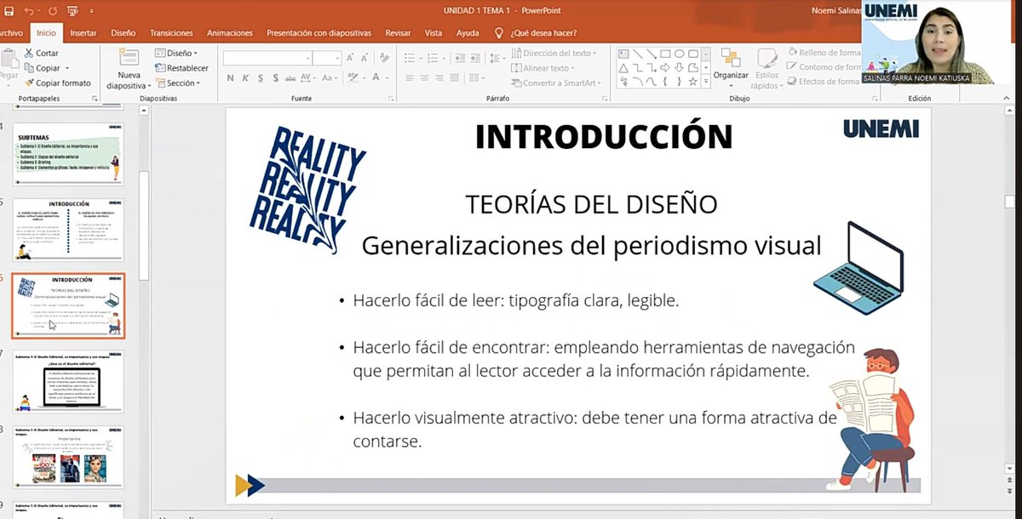Screen dimensions: 1022x519
Task: Insert a text box shape
Action: pyautogui.click(x=623, y=54)
